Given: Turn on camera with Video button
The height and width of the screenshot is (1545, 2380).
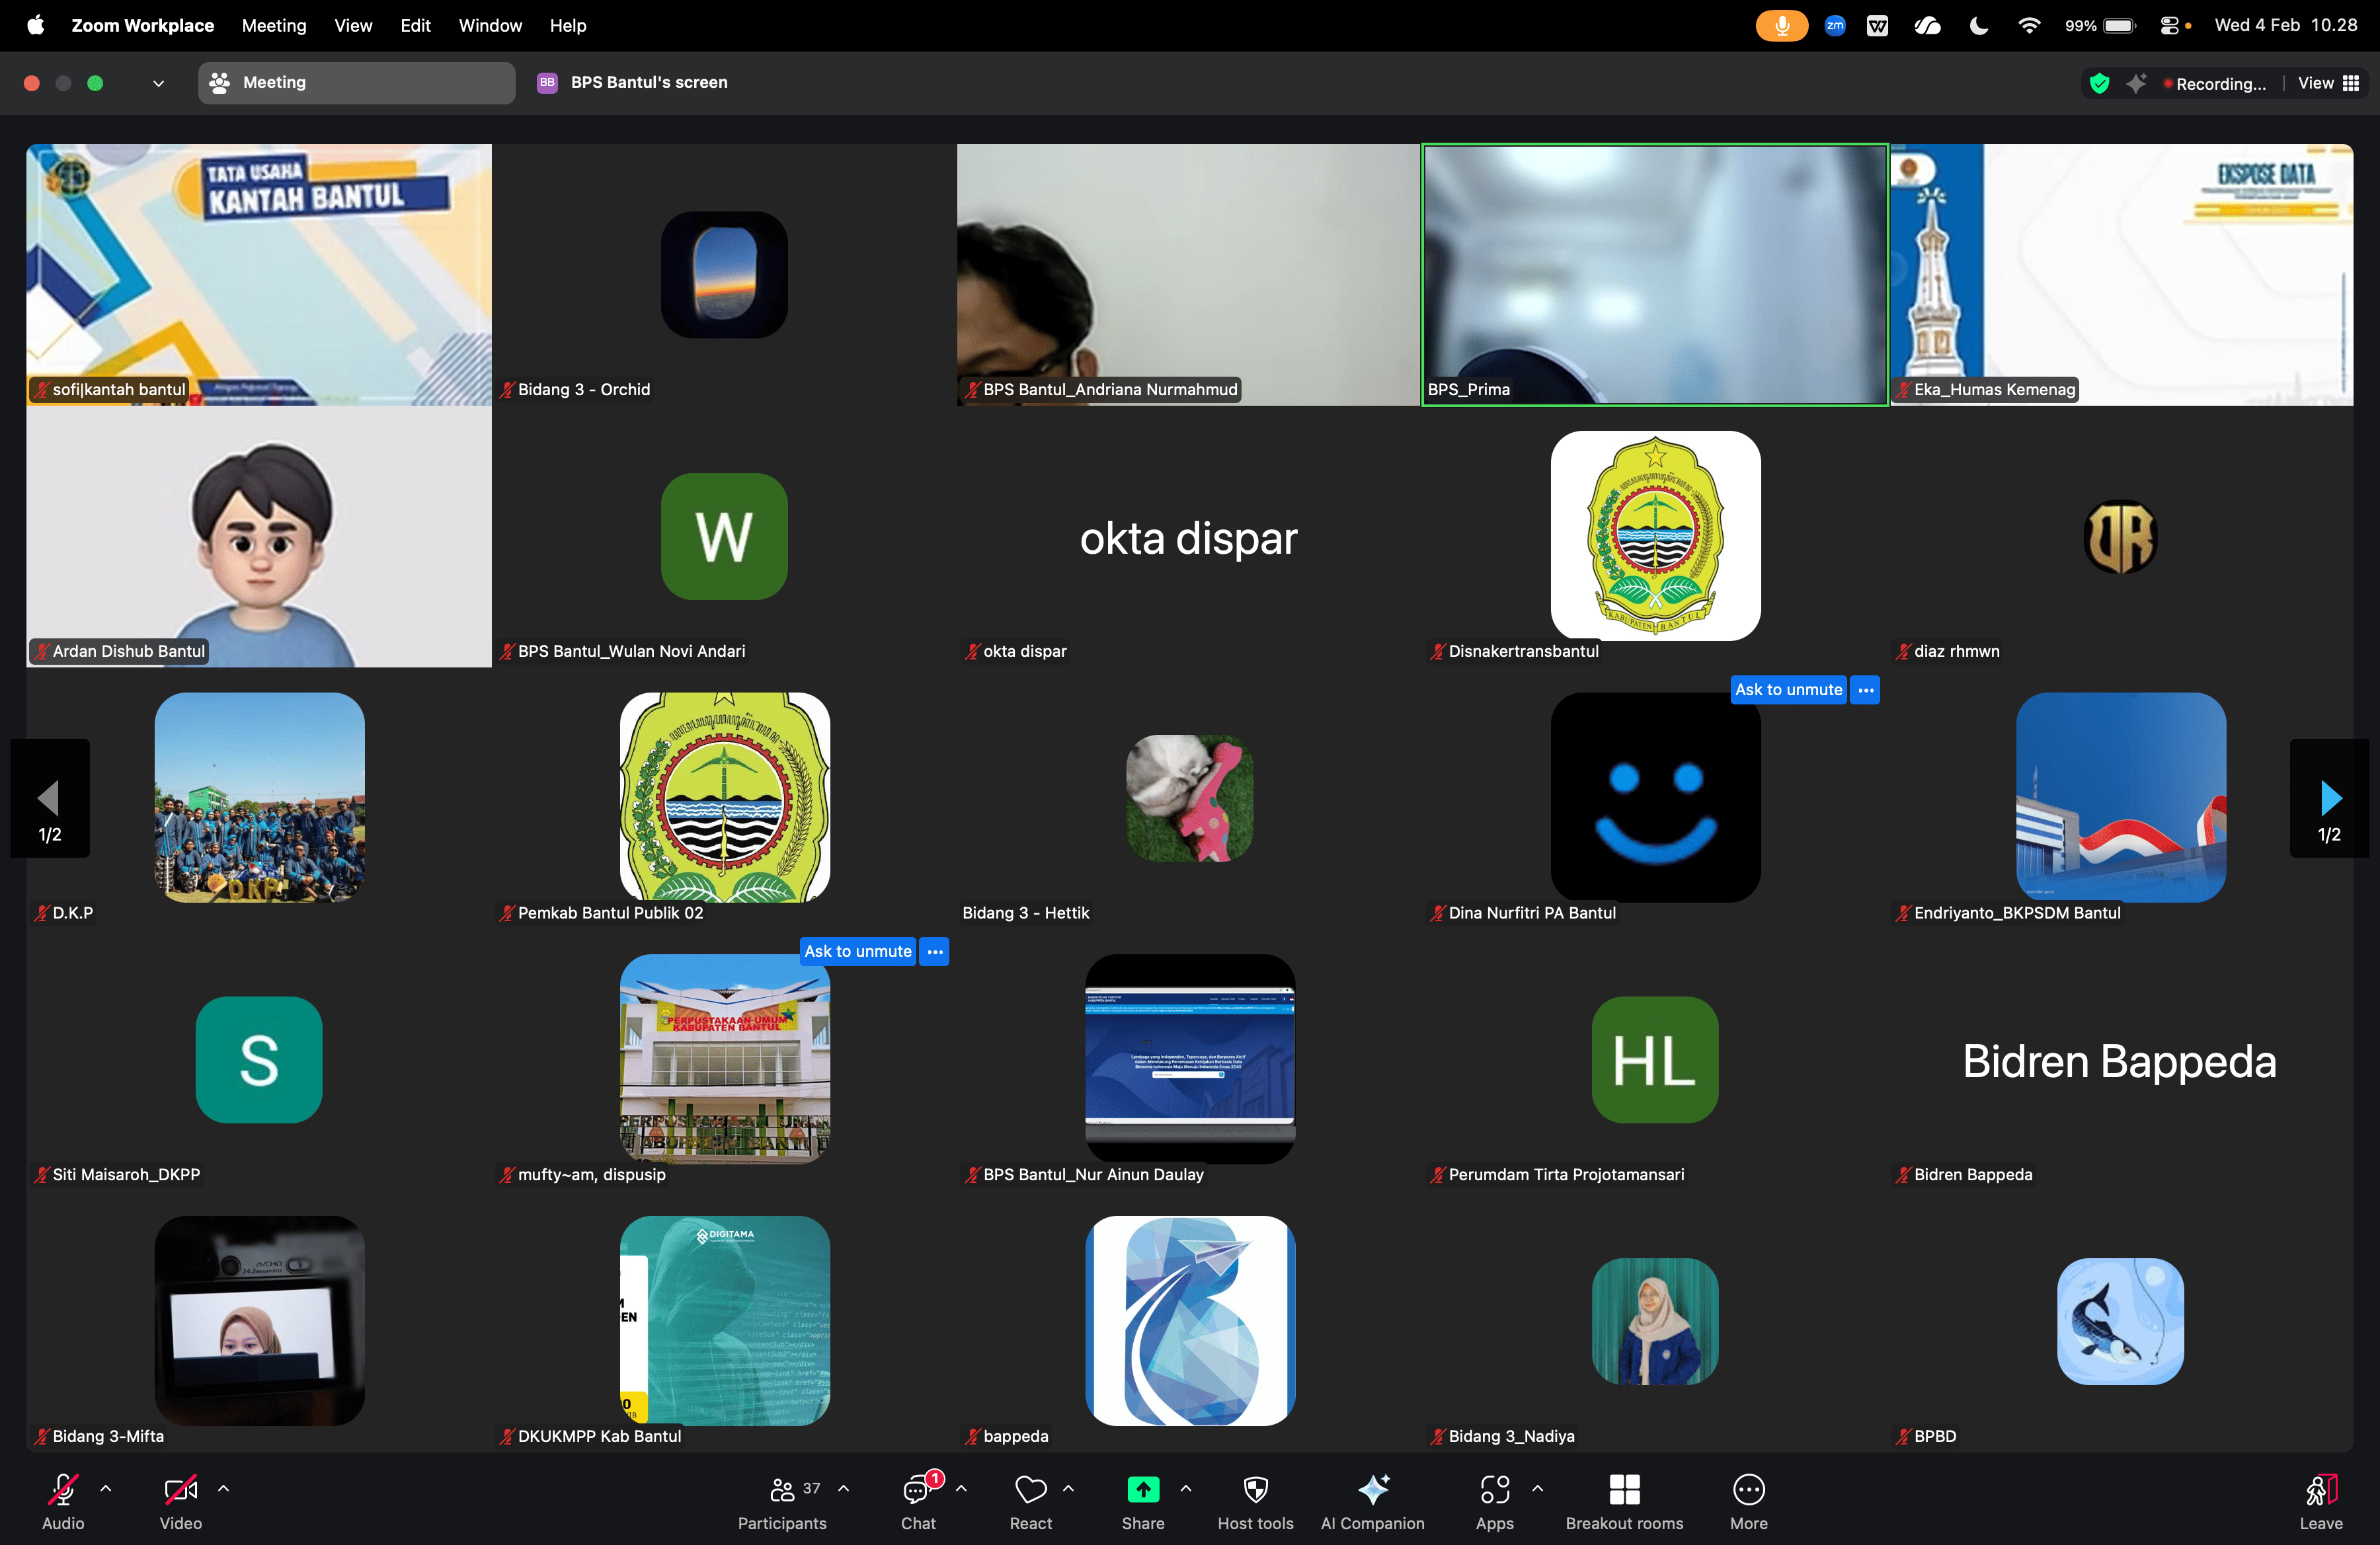Looking at the screenshot, I should (x=180, y=1490).
